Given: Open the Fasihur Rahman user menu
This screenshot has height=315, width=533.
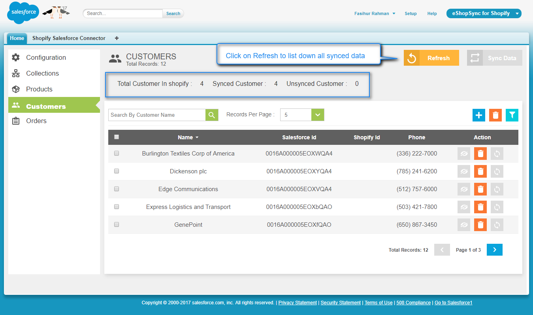Looking at the screenshot, I should (x=375, y=13).
